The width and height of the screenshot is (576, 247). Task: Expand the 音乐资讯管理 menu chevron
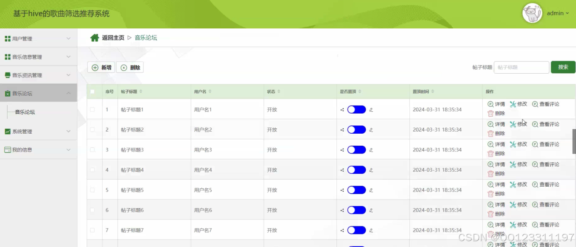pyautogui.click(x=69, y=75)
